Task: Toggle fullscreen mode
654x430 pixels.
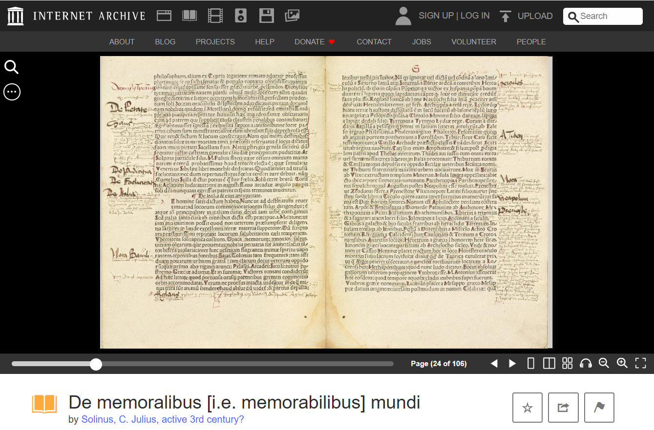Action: [x=640, y=363]
